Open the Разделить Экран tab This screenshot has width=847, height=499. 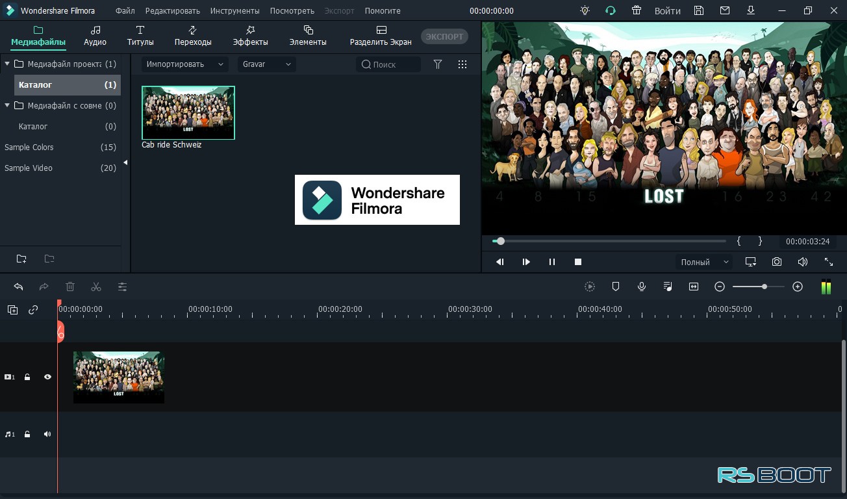pos(381,36)
